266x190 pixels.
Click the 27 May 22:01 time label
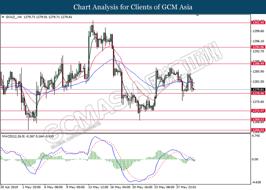coord(186,187)
